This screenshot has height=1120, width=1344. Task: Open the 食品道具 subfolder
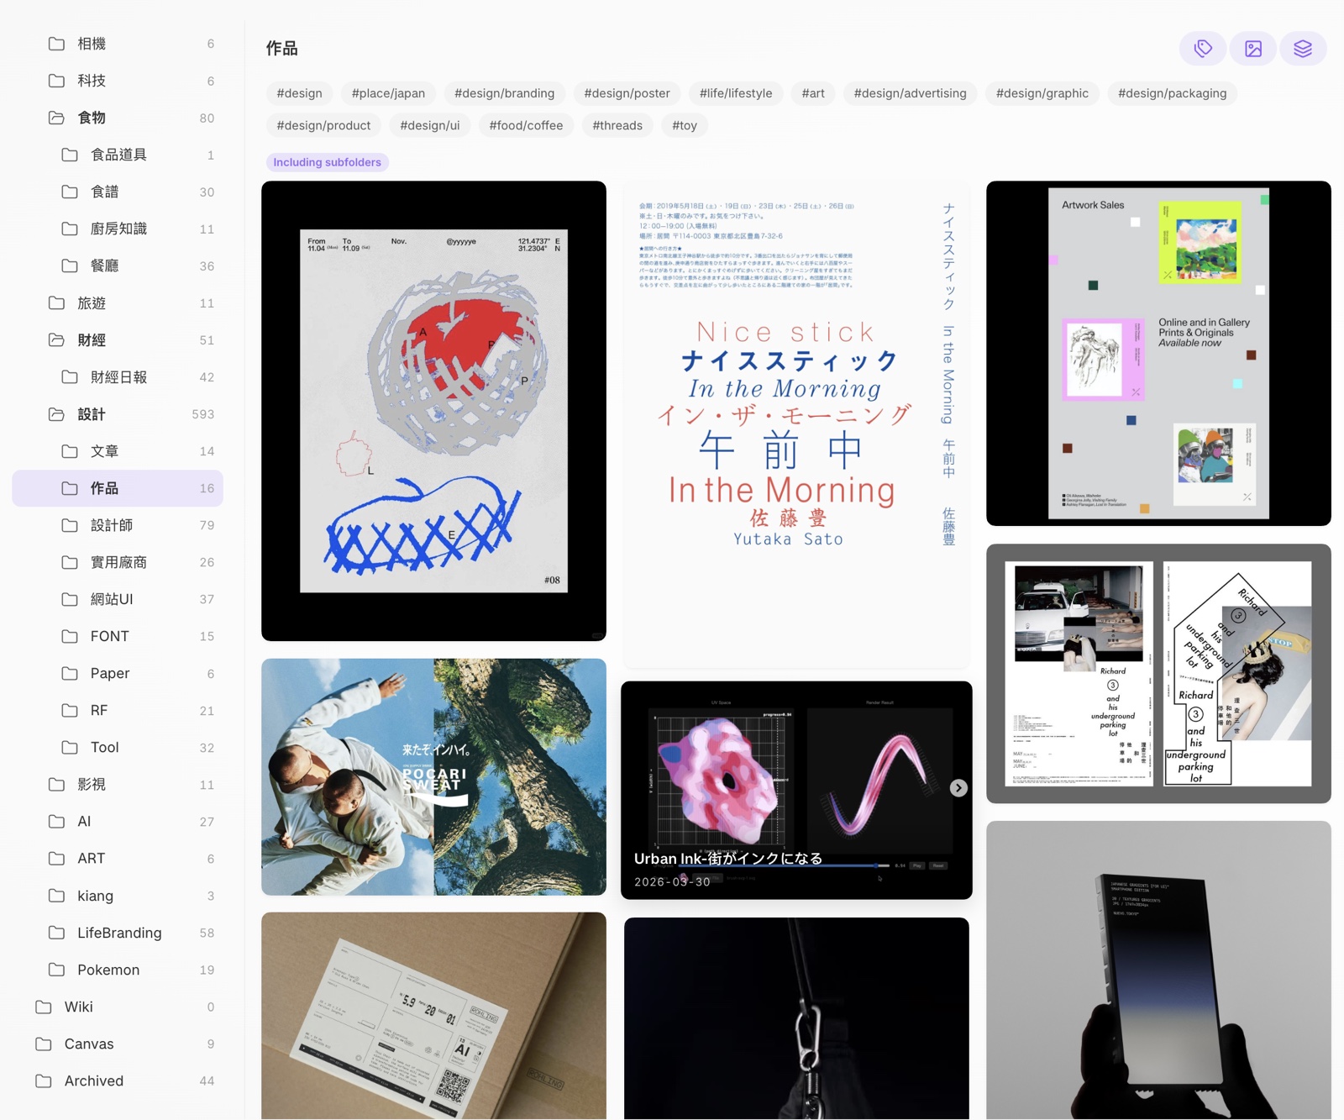(118, 155)
